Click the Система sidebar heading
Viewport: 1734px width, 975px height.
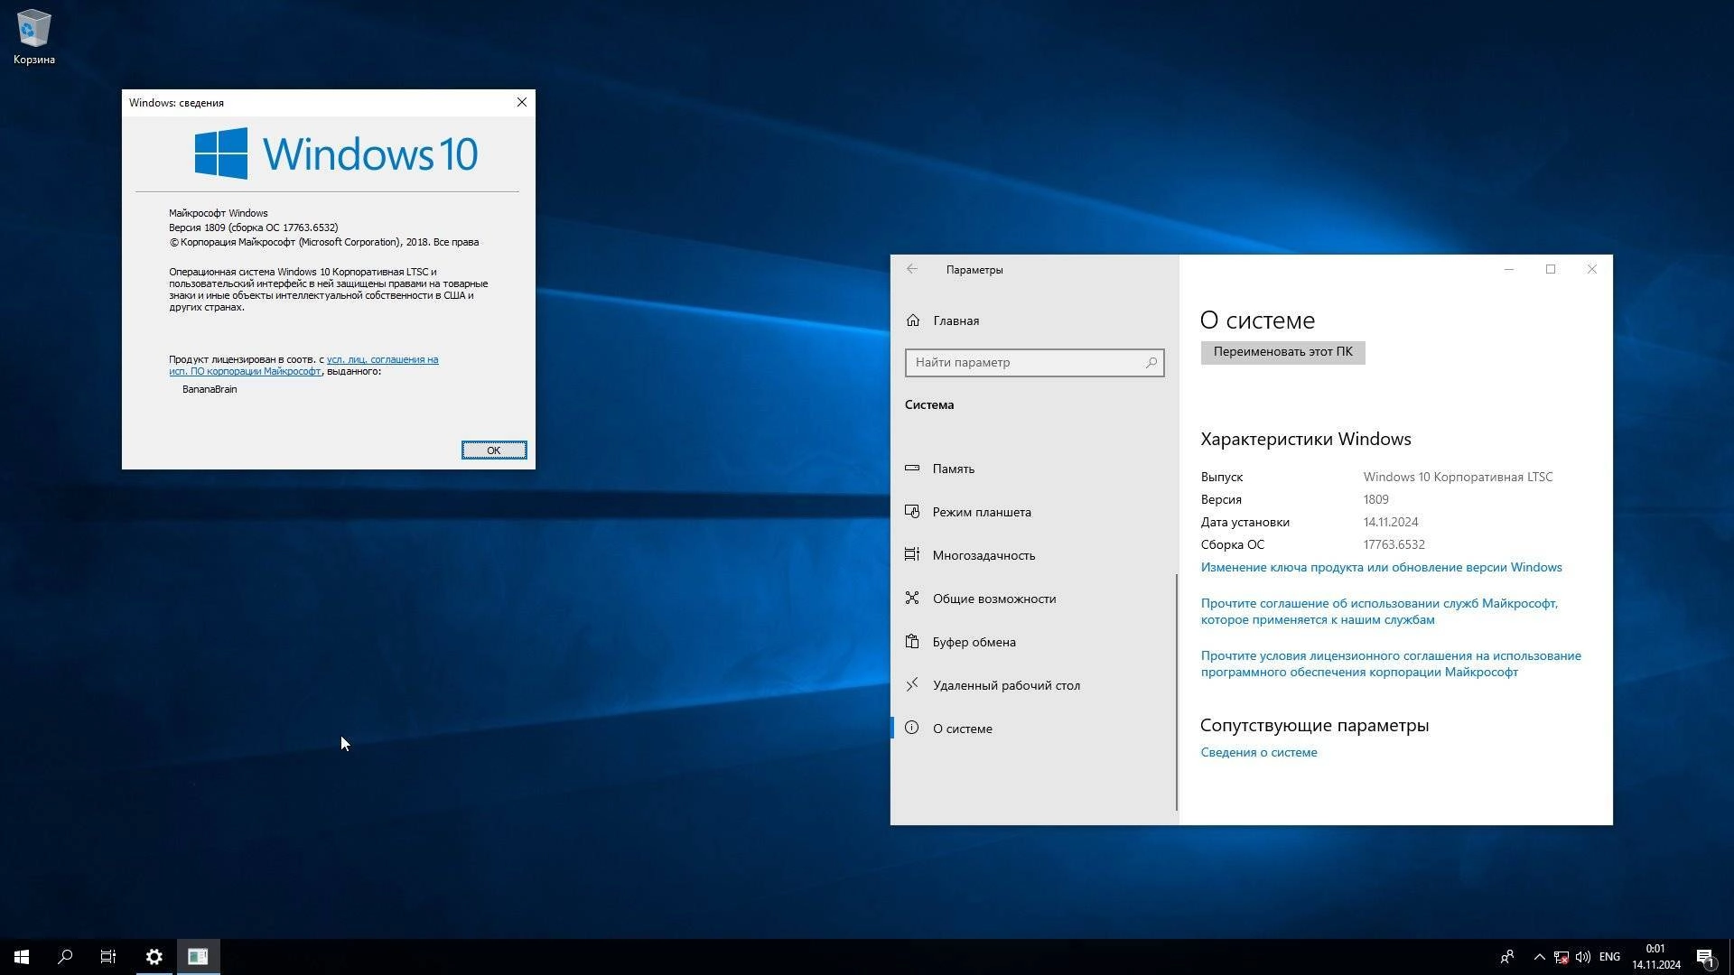click(x=928, y=404)
